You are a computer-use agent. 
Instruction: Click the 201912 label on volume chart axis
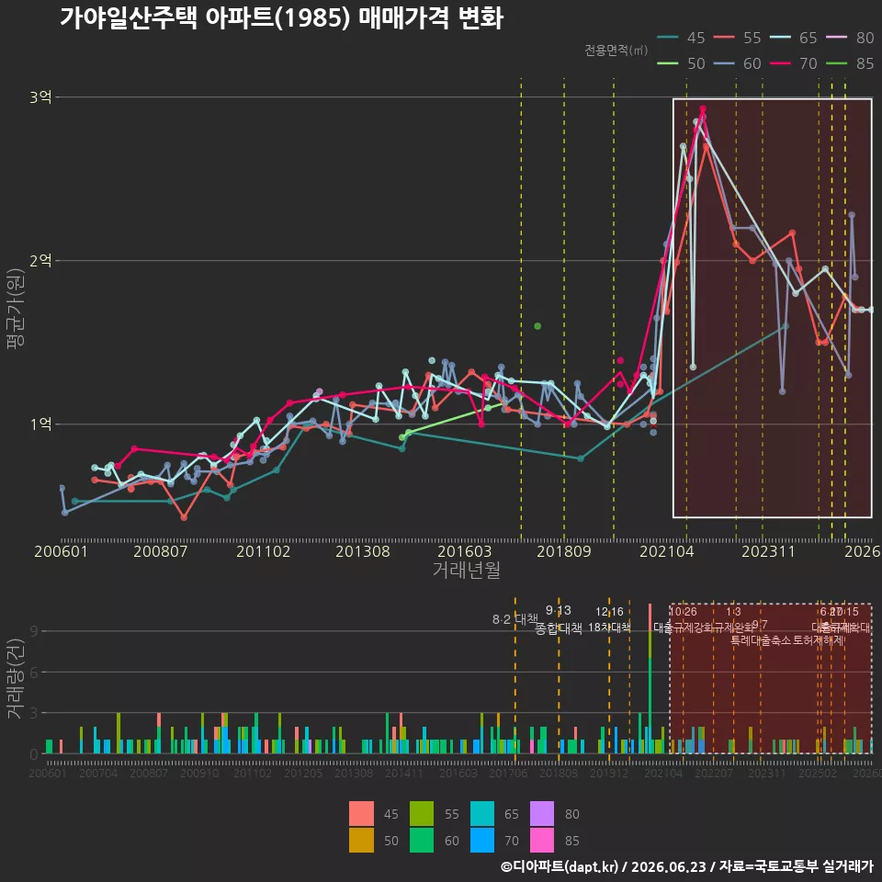pyautogui.click(x=608, y=774)
